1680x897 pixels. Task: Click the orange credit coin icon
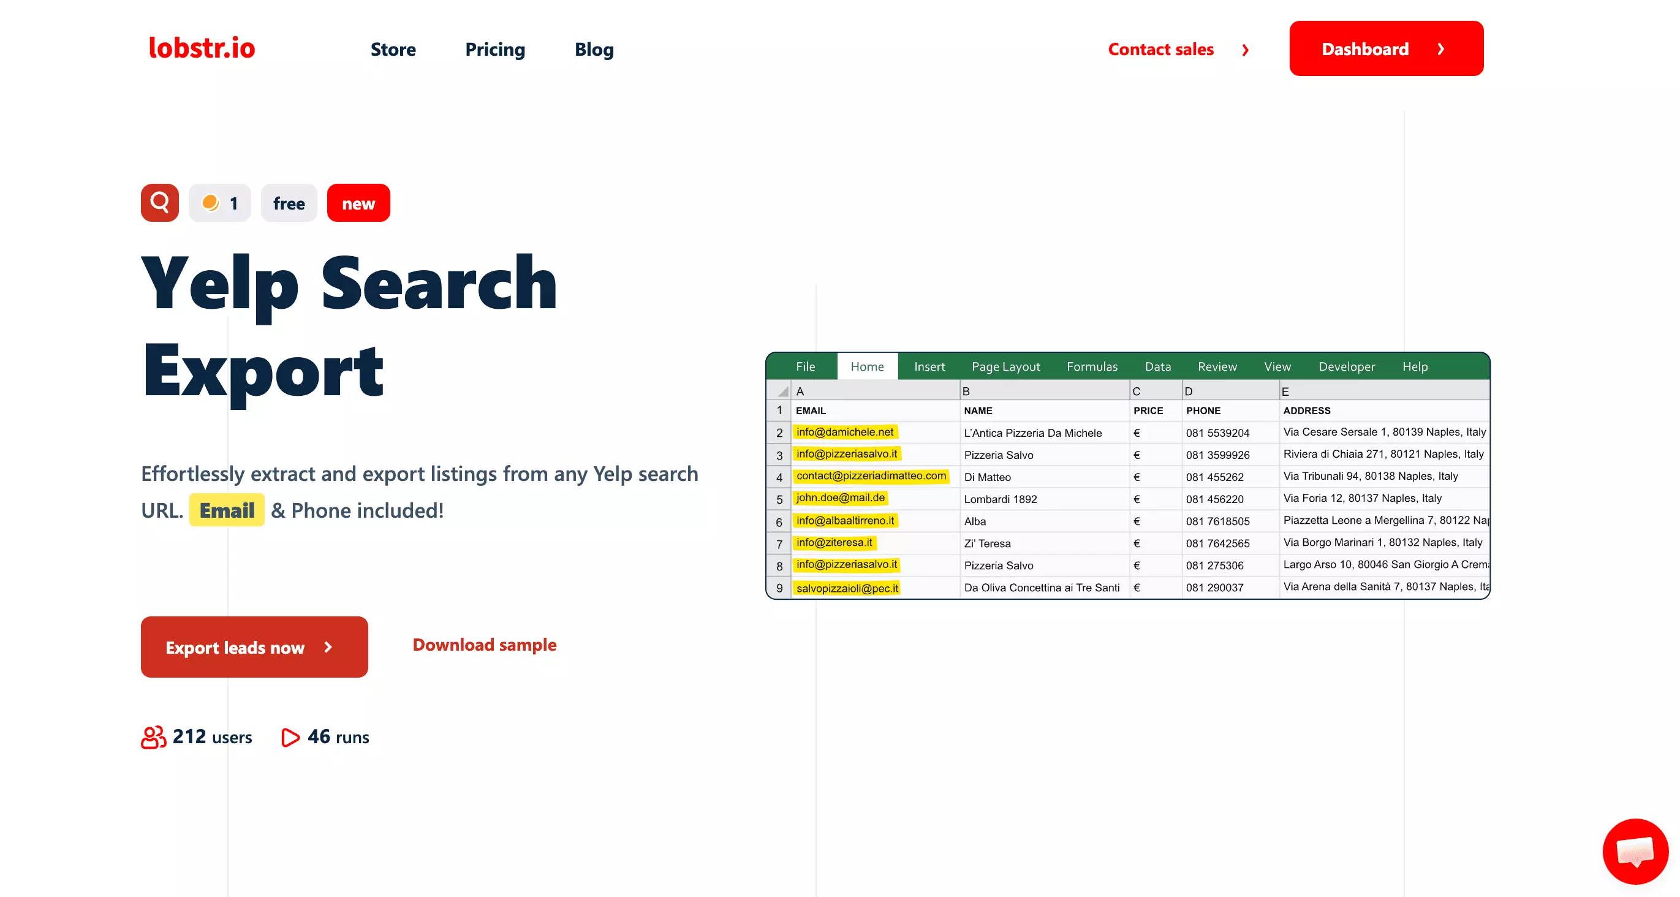pos(210,203)
